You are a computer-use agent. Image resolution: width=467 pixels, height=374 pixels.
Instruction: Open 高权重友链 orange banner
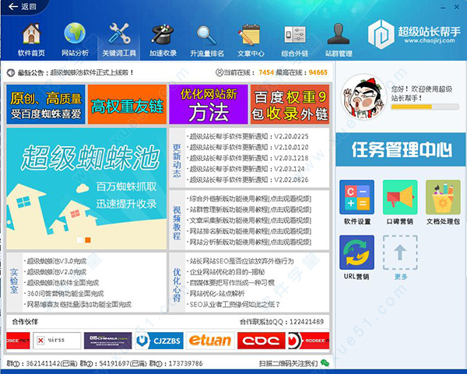[127, 104]
